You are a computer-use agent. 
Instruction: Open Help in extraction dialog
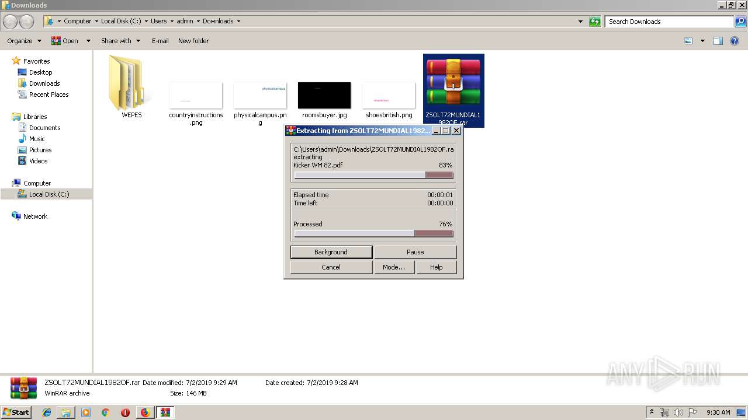pos(436,267)
